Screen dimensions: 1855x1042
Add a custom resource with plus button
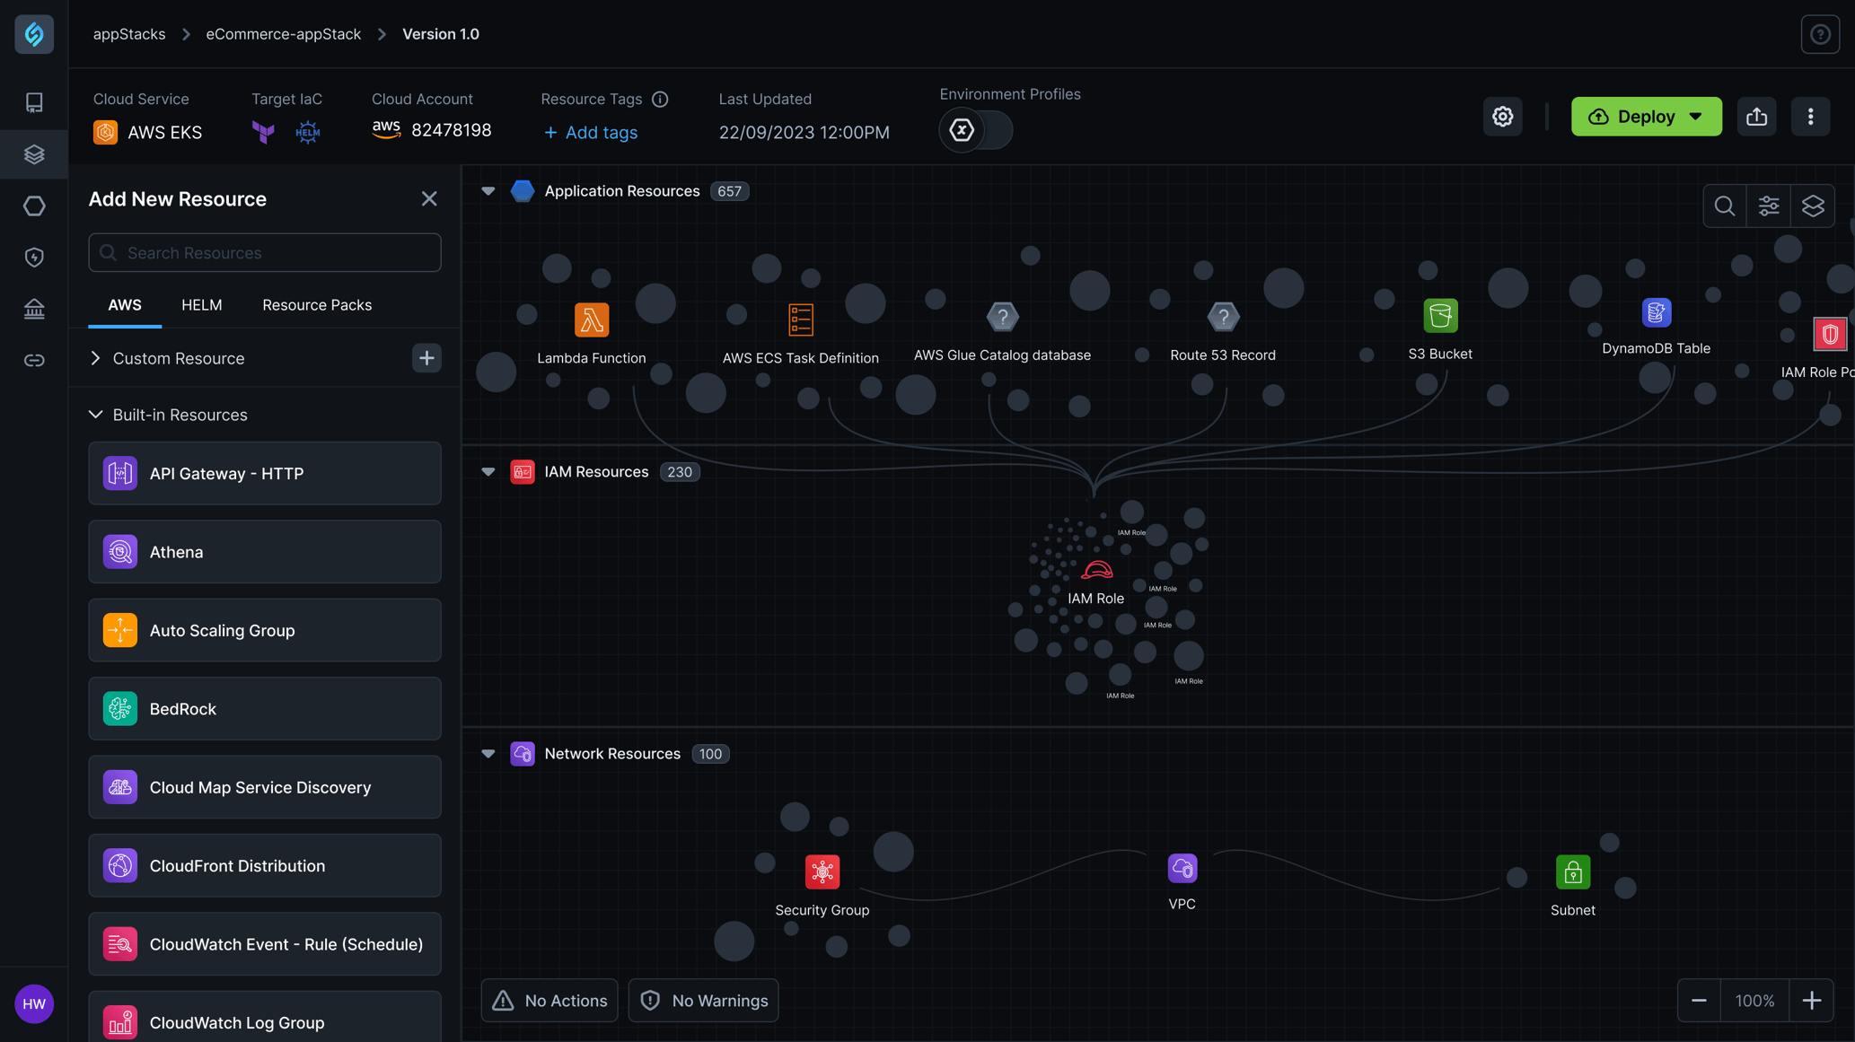click(x=426, y=358)
